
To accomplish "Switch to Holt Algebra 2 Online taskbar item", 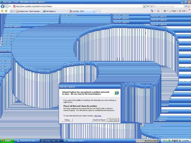I will (76, 141).
